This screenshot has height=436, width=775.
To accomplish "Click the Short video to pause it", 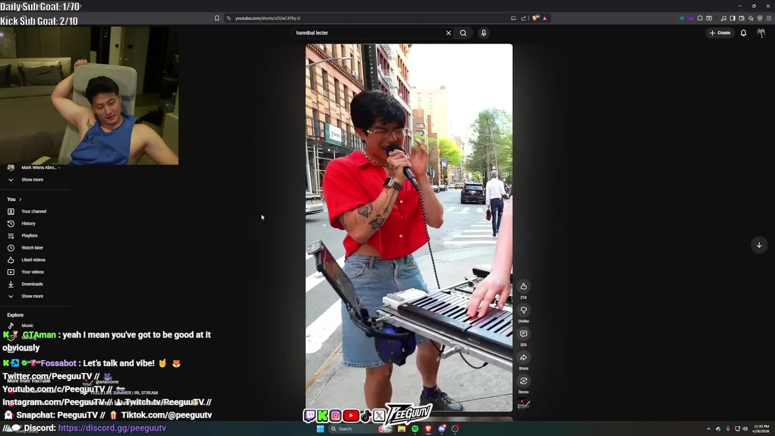I will click(409, 228).
